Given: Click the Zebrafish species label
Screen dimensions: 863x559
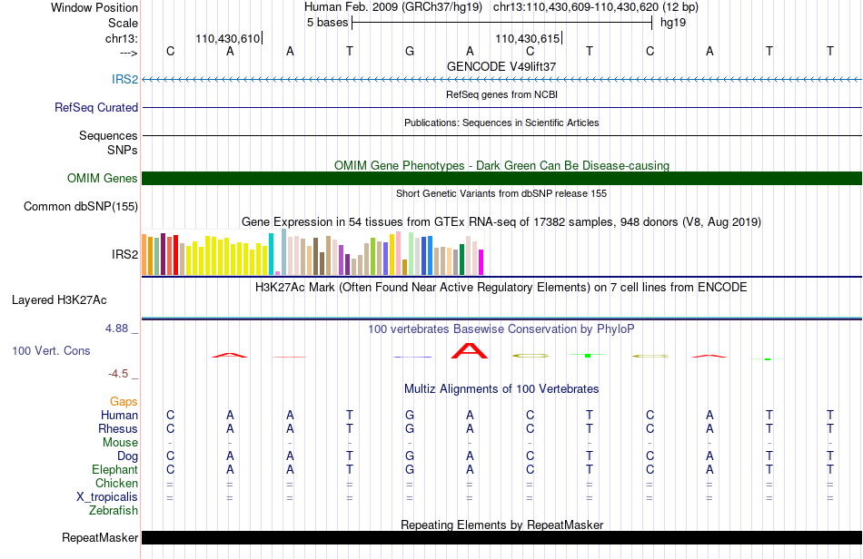Looking at the screenshot, I should (x=114, y=511).
